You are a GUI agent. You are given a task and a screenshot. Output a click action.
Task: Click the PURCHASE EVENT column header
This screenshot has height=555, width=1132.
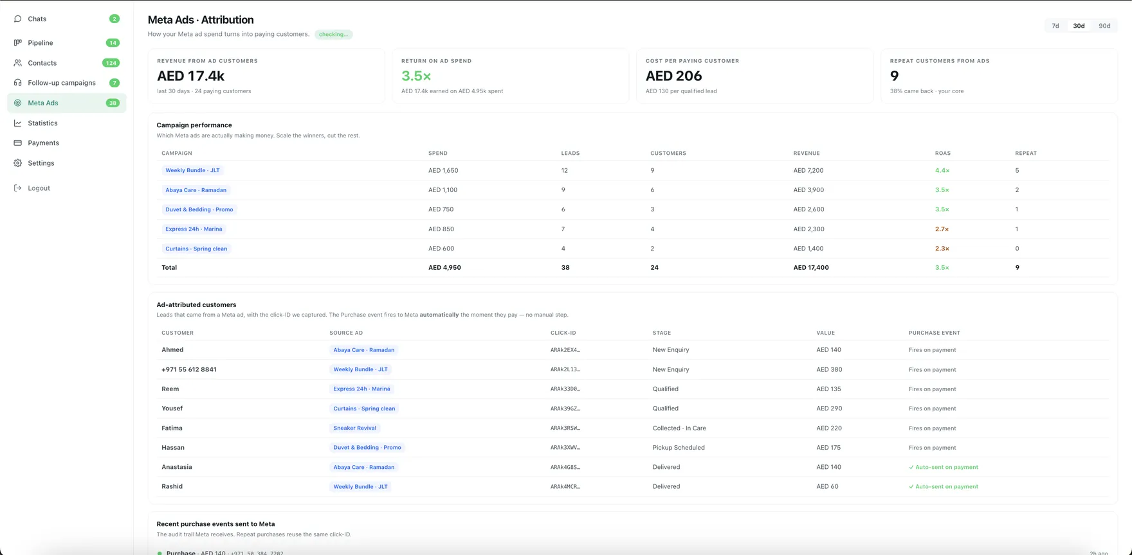[934, 333]
